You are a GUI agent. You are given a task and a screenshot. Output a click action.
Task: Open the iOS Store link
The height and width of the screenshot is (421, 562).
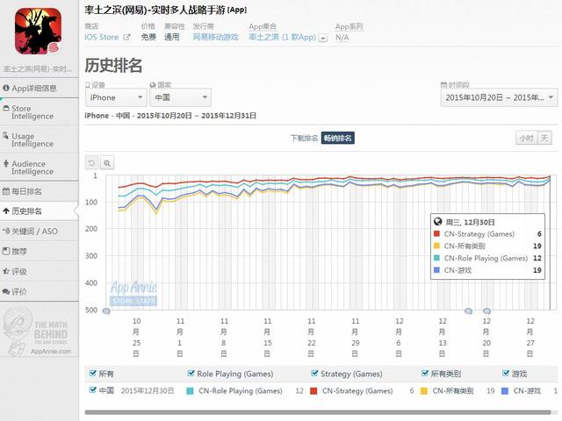click(102, 37)
